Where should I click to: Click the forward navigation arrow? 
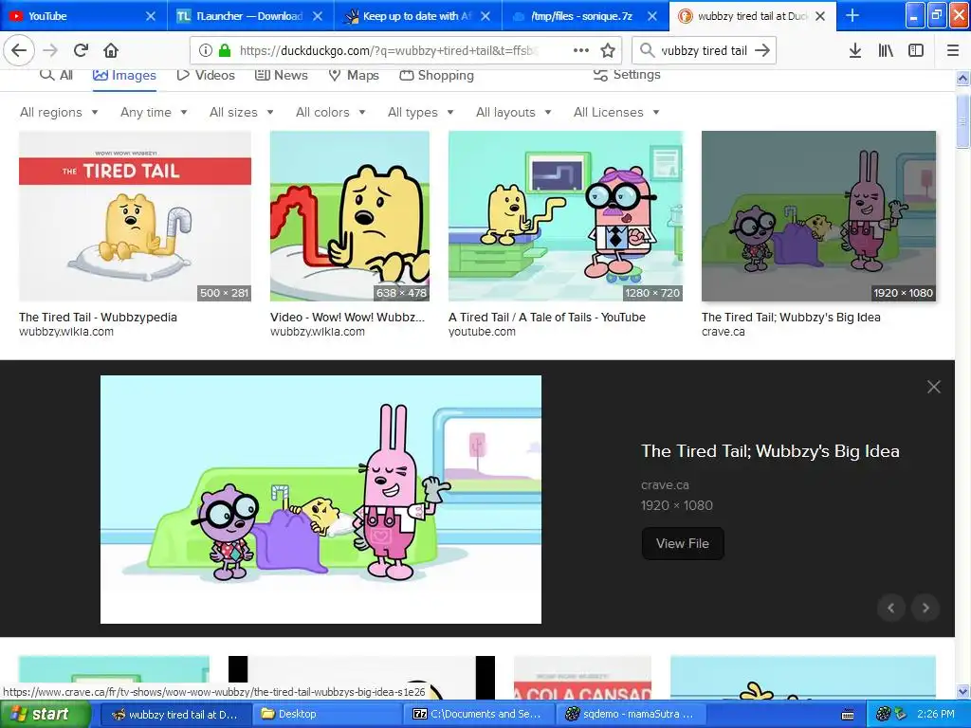click(x=51, y=51)
